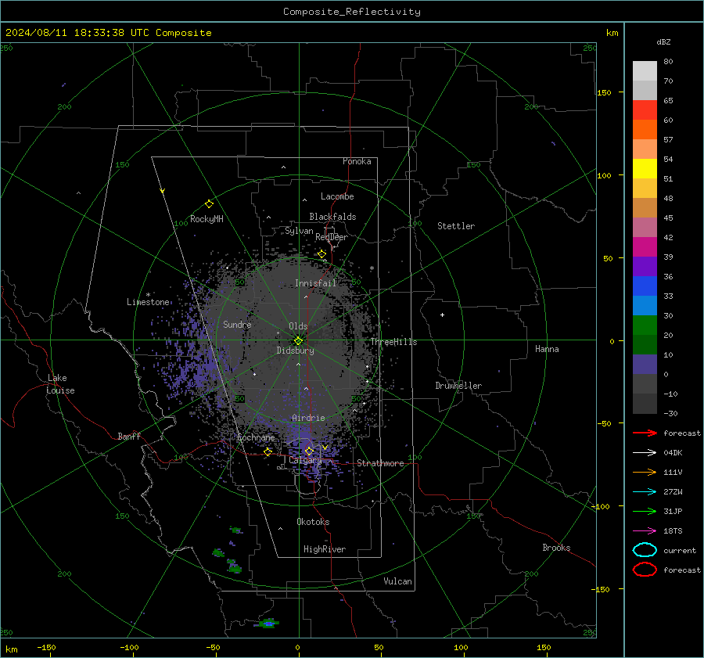Click the magenta 18TS arrow icon
The width and height of the screenshot is (704, 658).
click(645, 531)
